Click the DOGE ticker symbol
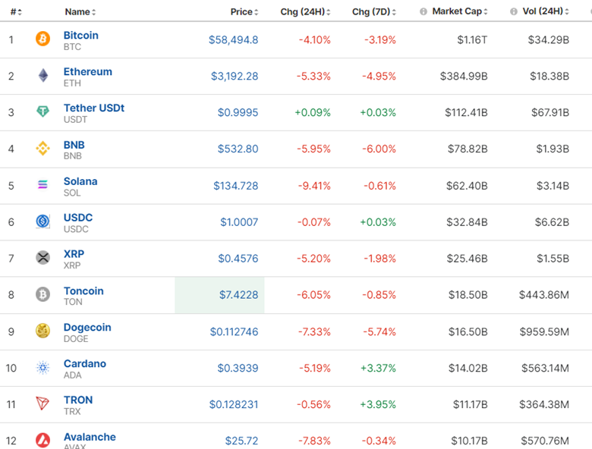 point(76,339)
